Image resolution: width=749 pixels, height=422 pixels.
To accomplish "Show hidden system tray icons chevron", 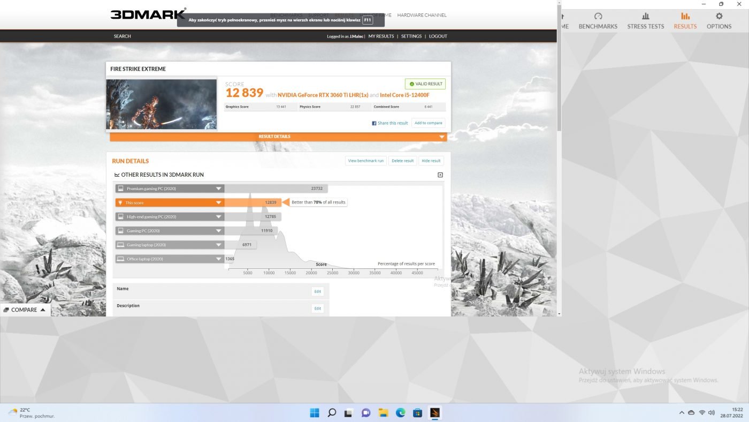I will pos(682,413).
